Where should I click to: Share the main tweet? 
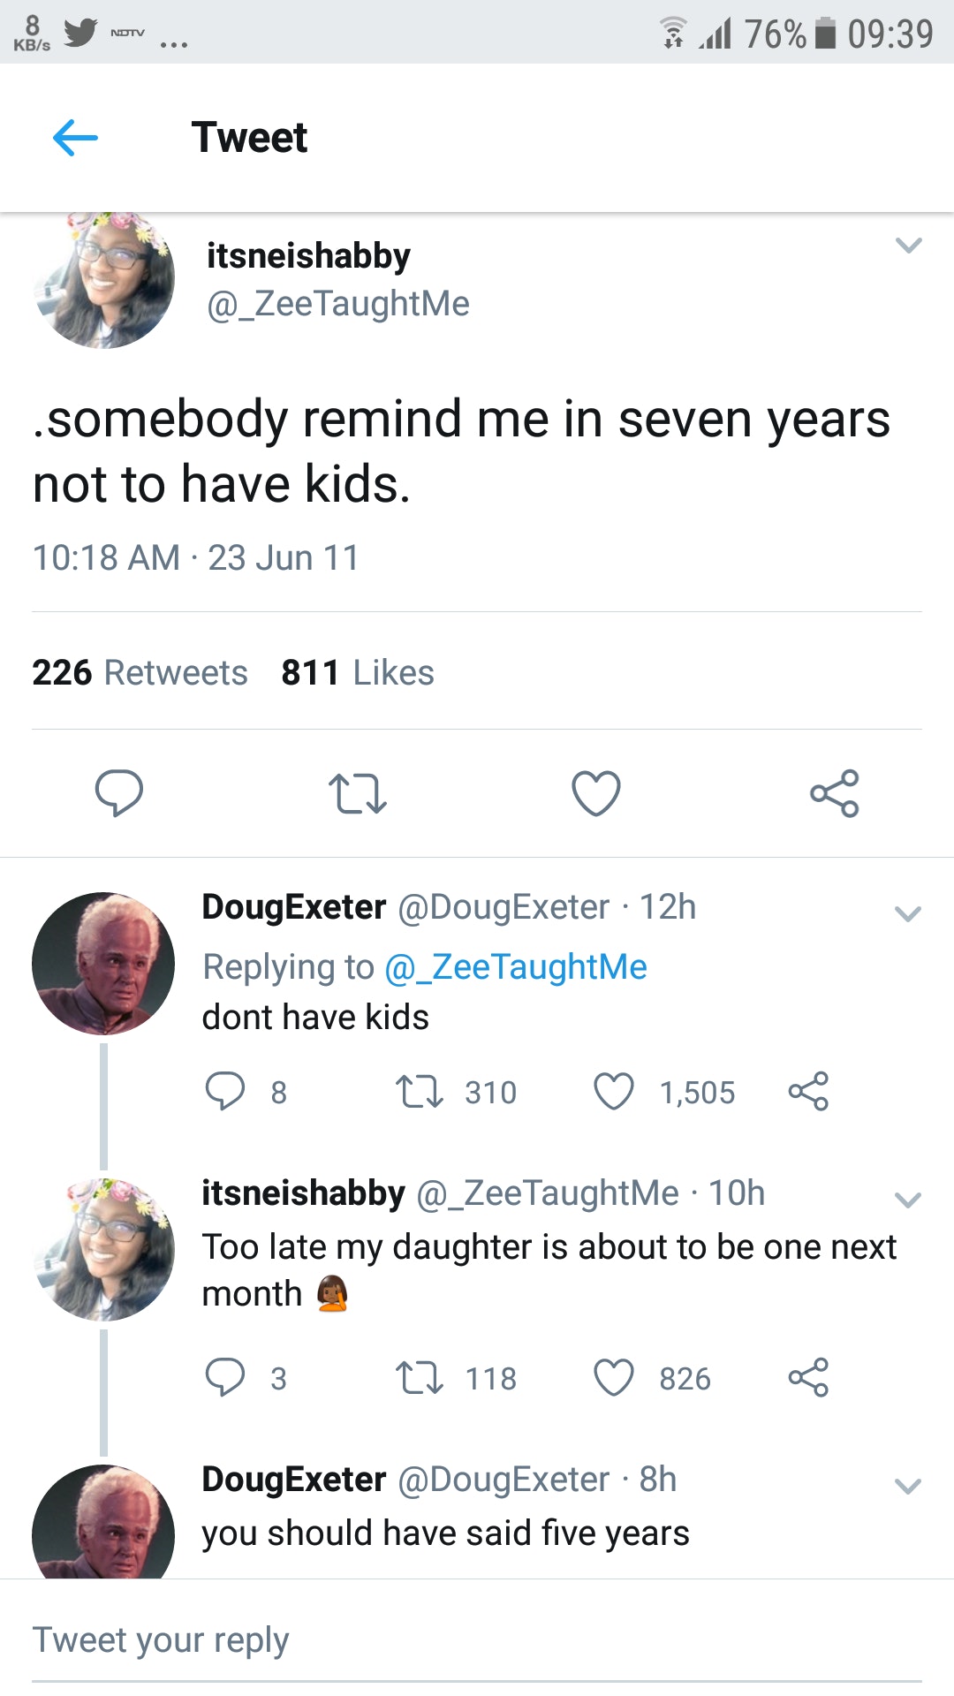coord(835,792)
